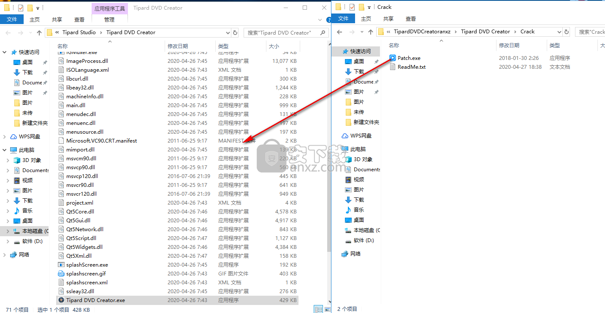
Task: Open the 管理 tab under 应用程序工具
Action: coord(109,19)
